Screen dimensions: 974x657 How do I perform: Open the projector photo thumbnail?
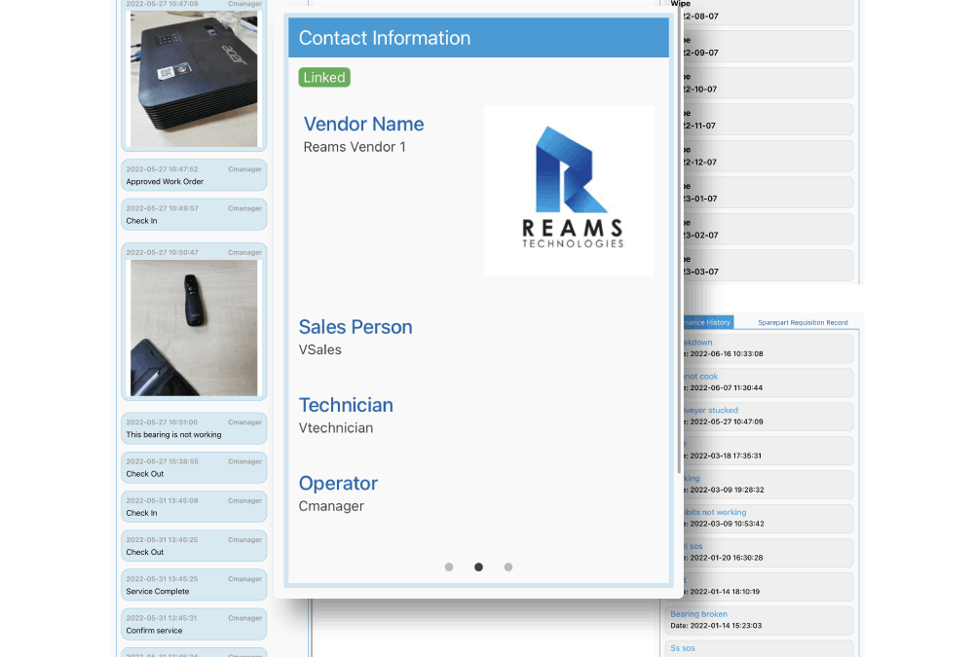coord(194,78)
